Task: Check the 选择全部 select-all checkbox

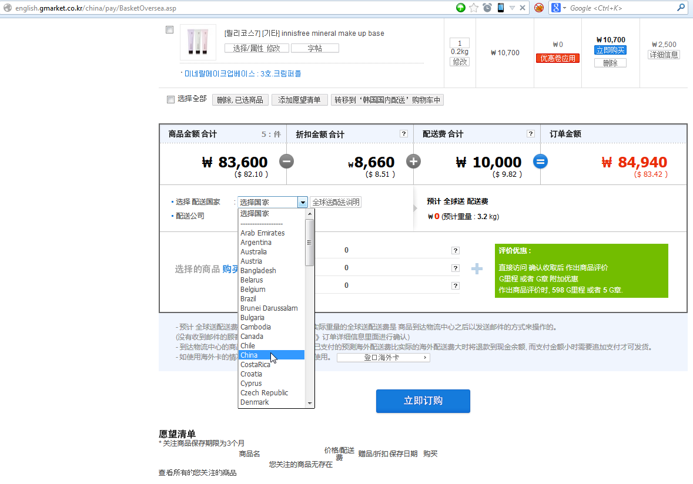Action: [170, 99]
